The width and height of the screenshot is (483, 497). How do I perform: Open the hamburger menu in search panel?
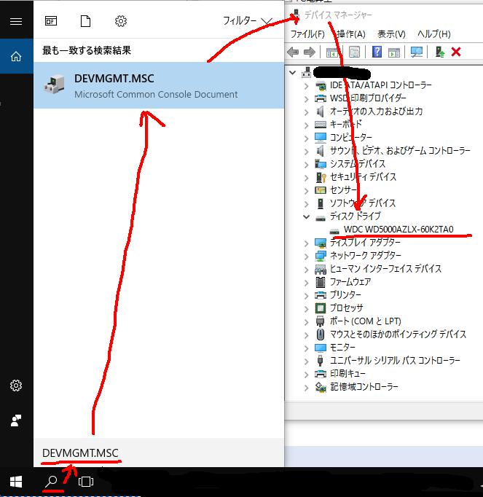pos(16,21)
